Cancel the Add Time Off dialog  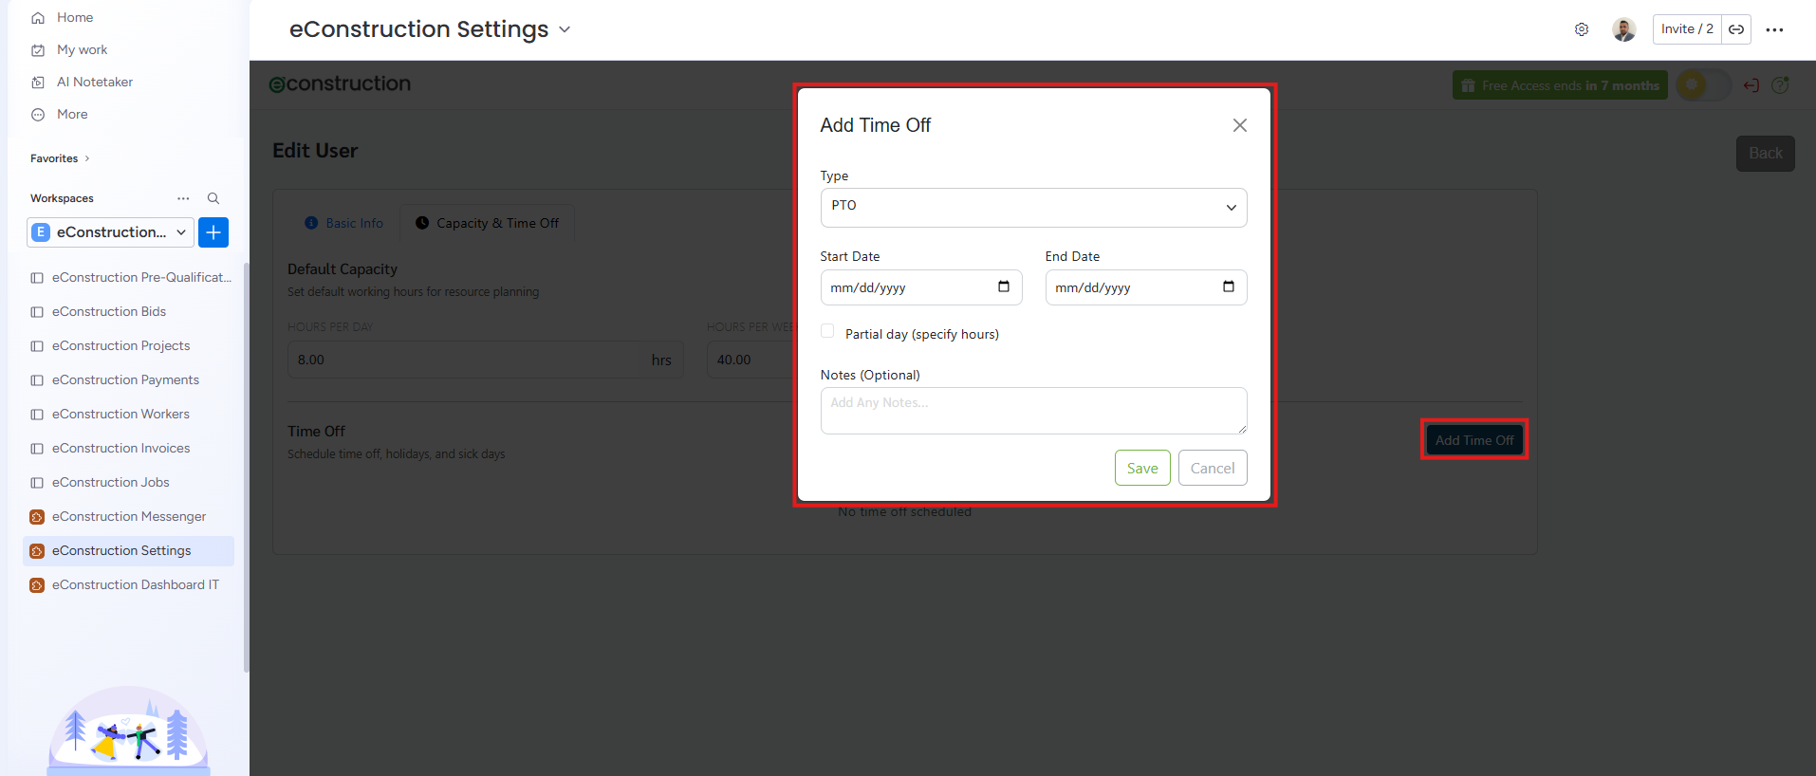pyautogui.click(x=1212, y=468)
